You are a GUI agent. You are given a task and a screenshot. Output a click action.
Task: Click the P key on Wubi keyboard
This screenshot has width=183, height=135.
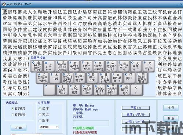click(149, 66)
